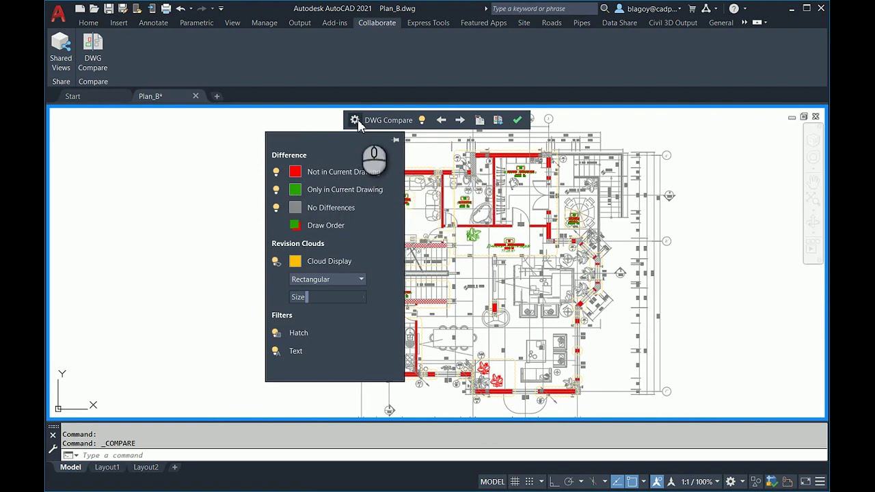
Task: Open status bar Customization hamburger icon
Action: point(820,482)
